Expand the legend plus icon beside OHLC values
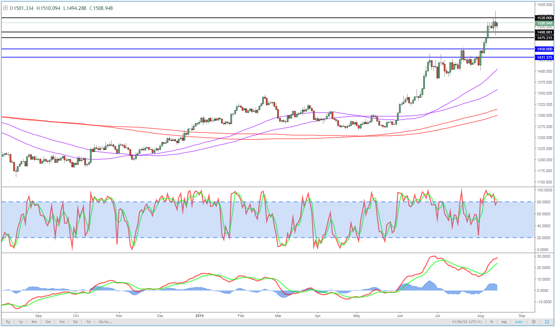555x327 pixels. 5,8
